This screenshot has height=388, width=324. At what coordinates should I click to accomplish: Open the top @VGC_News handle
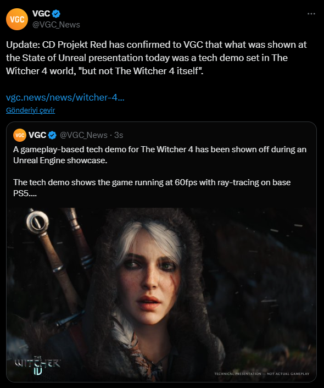(56, 25)
